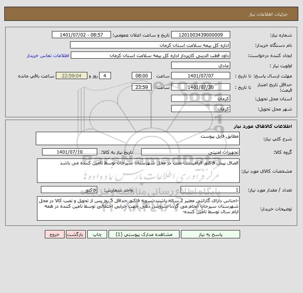The height and width of the screenshot is (293, 303).
Task: Click the announcement date field 1401/07/02 - 08:57
Action: click(x=81, y=35)
